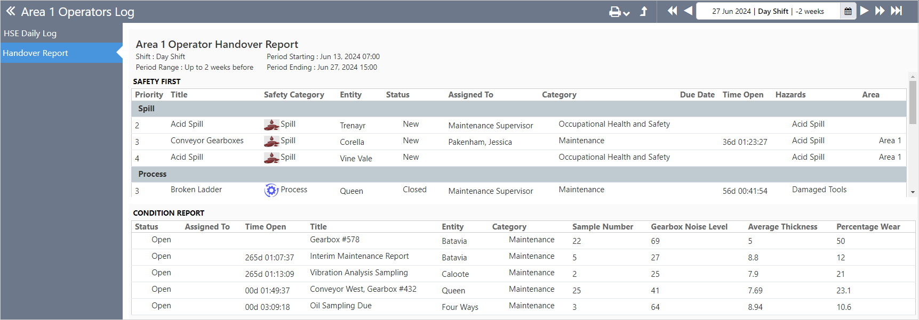
Task: Open the calendar date picker
Action: pos(848,11)
